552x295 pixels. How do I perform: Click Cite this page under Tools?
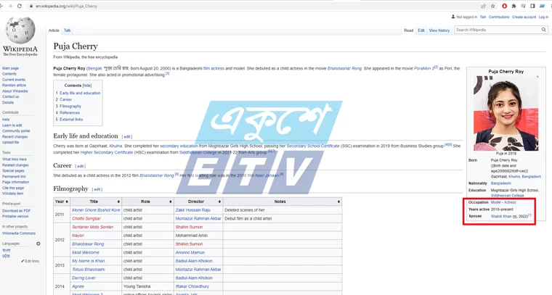pos(13,188)
